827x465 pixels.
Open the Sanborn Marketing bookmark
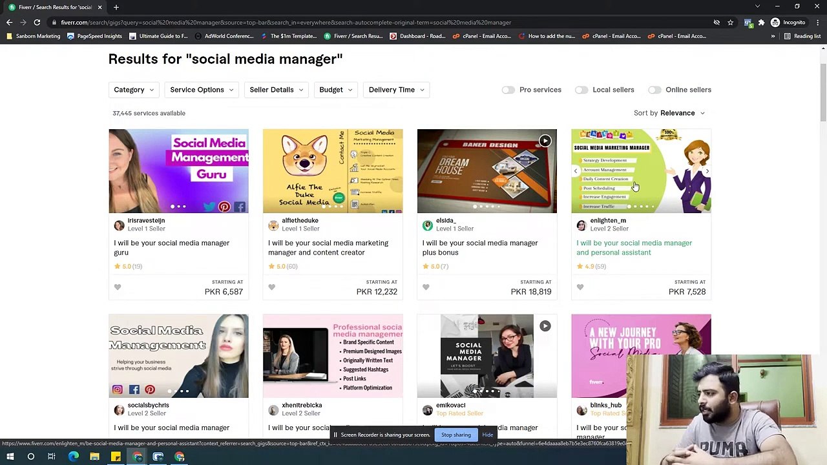click(x=32, y=36)
